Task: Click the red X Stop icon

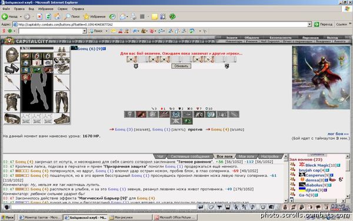Action: pos(39,17)
